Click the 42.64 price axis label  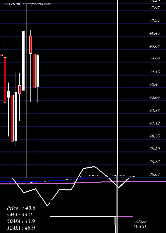[x=155, y=98]
